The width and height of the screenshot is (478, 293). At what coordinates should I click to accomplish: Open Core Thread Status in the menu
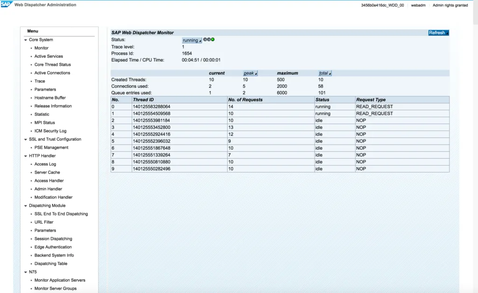[52, 65]
